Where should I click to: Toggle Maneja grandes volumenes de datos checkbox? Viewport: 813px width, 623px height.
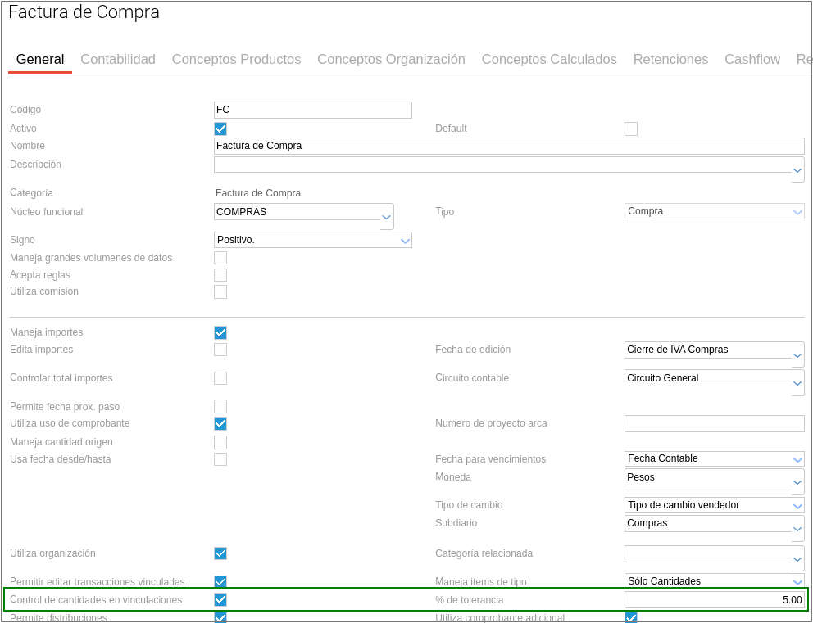click(x=220, y=258)
